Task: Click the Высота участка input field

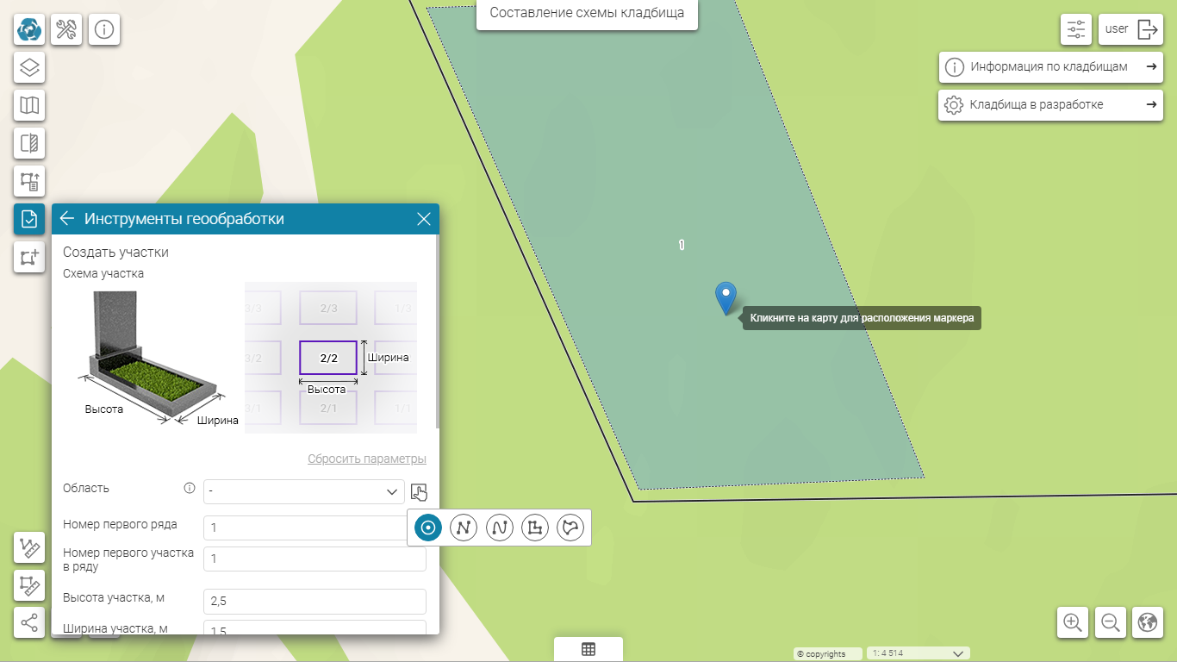Action: point(314,601)
